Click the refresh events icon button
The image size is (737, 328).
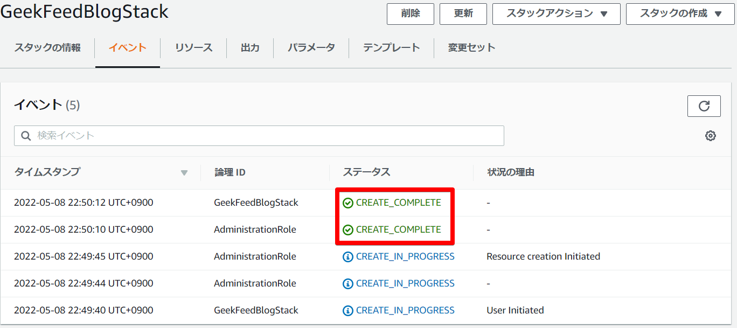point(704,106)
